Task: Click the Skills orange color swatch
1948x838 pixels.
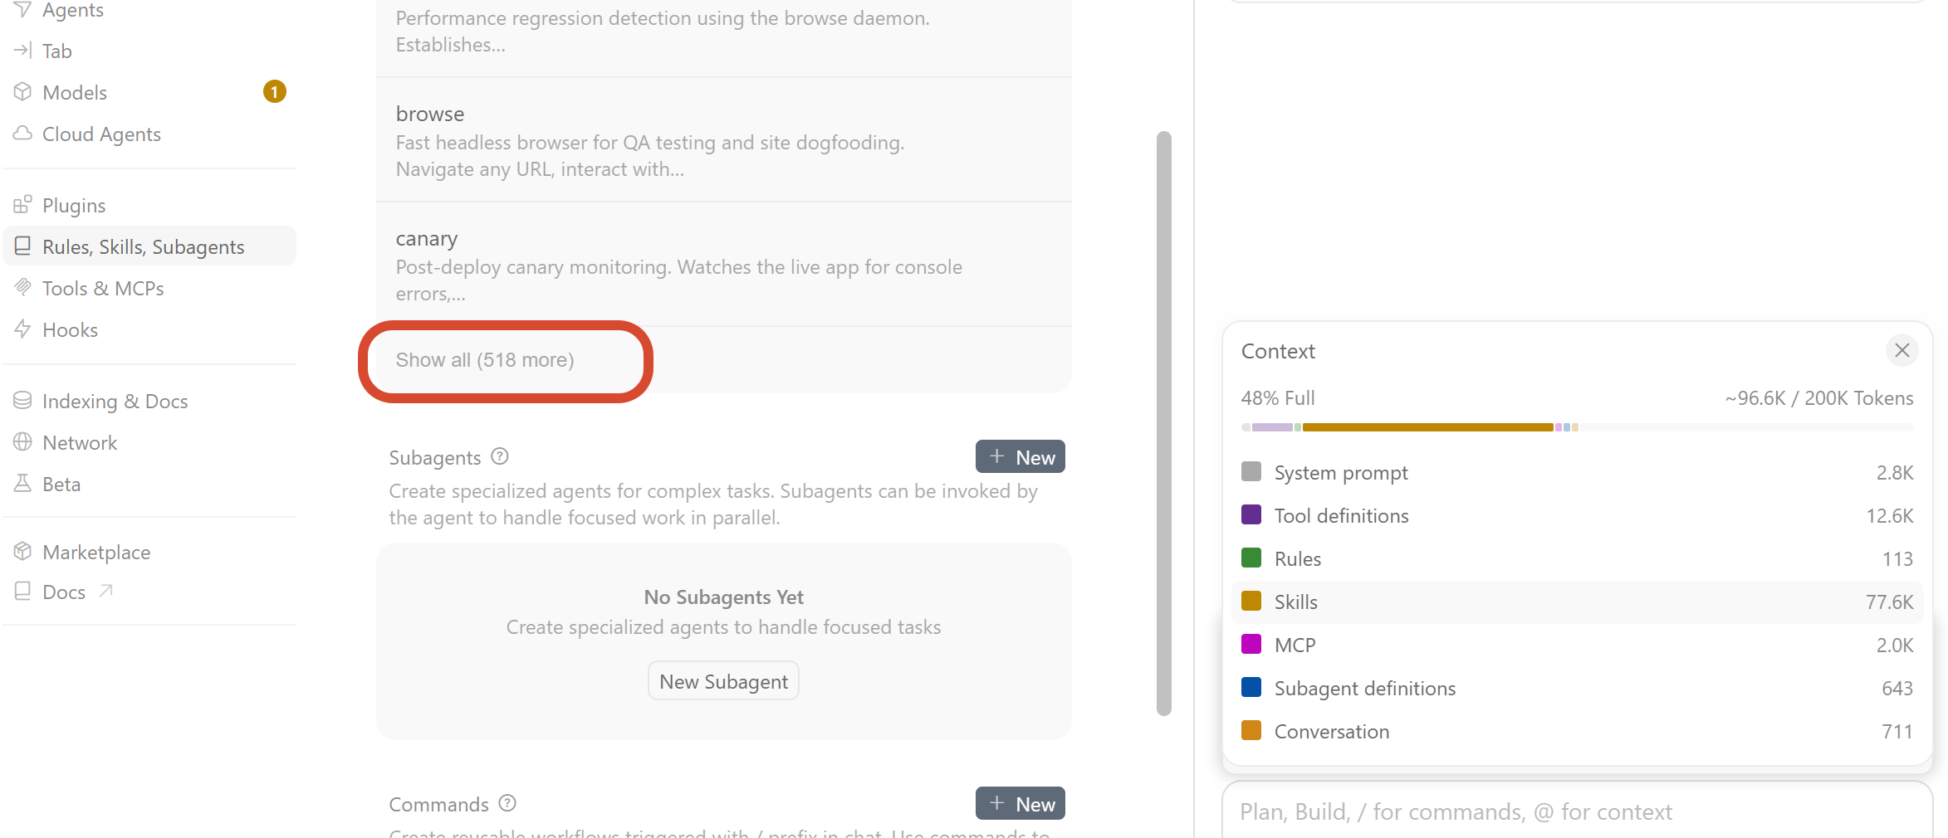Action: [x=1251, y=601]
